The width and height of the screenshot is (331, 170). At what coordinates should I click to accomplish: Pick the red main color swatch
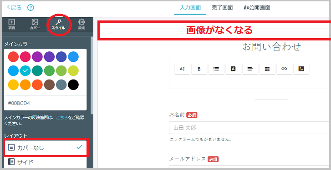click(x=13, y=57)
